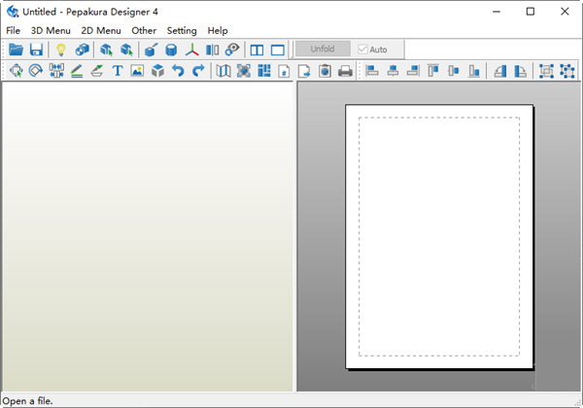Click the Redo arrow icon
This screenshot has width=583, height=408.
(x=198, y=71)
